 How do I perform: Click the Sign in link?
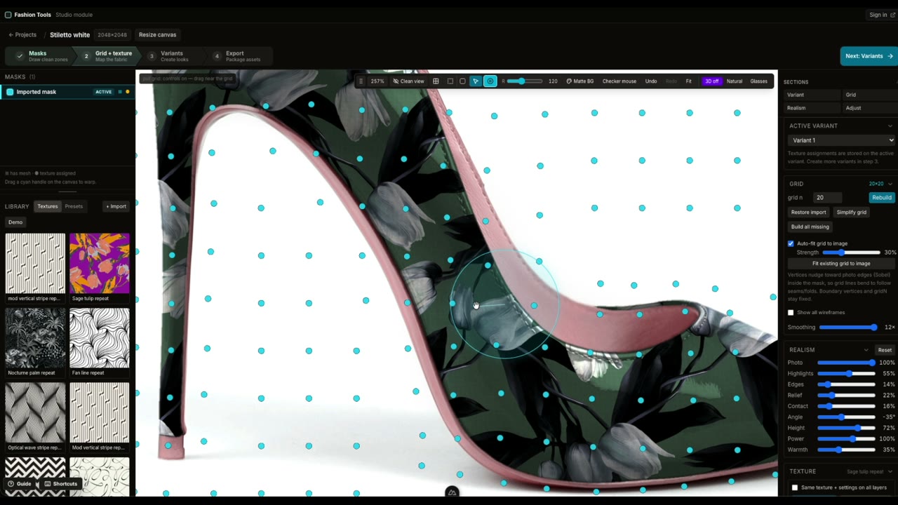point(882,15)
